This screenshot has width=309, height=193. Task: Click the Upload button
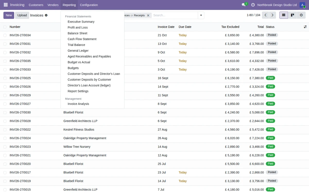click(22, 15)
